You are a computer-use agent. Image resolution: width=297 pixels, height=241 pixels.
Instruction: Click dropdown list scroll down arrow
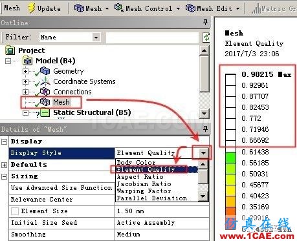(203, 196)
